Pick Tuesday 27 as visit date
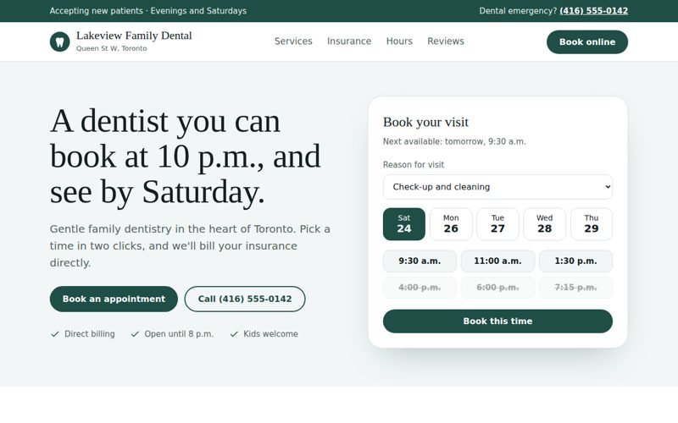The width and height of the screenshot is (678, 423). click(x=497, y=224)
